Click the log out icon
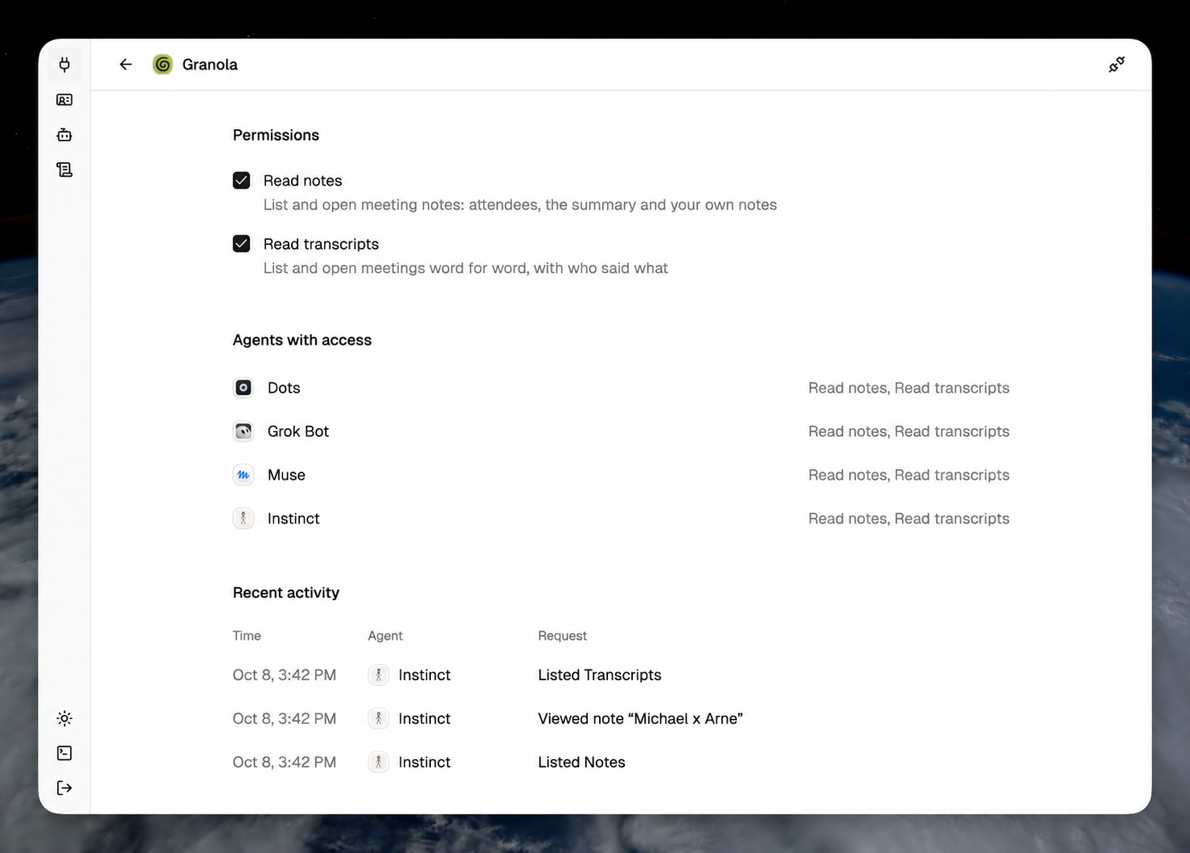Viewport: 1190px width, 853px height. [64, 788]
